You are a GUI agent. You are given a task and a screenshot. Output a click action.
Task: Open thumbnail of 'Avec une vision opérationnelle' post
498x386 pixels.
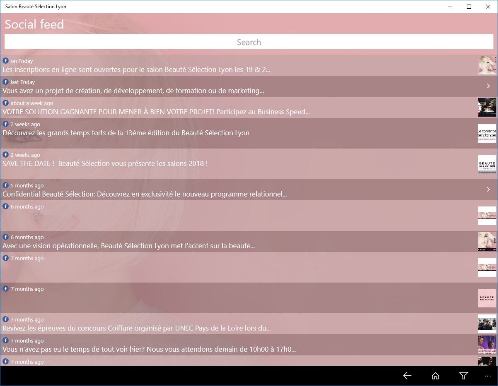pyautogui.click(x=487, y=241)
